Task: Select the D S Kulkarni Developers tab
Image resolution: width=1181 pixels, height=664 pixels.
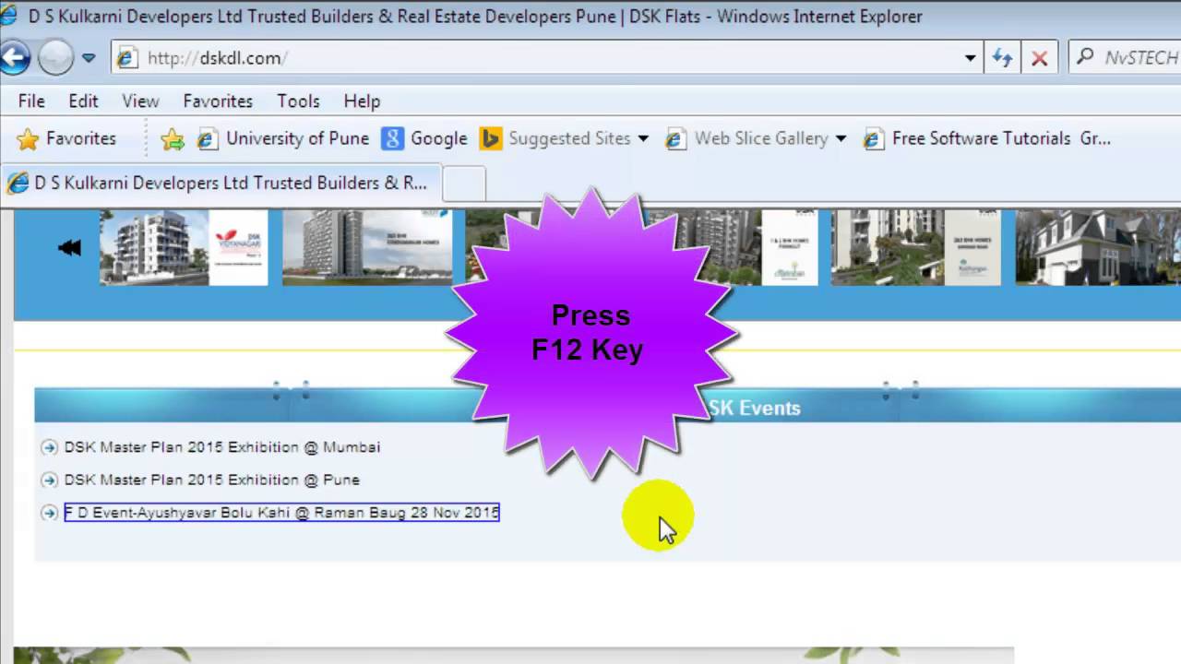Action: 221,183
